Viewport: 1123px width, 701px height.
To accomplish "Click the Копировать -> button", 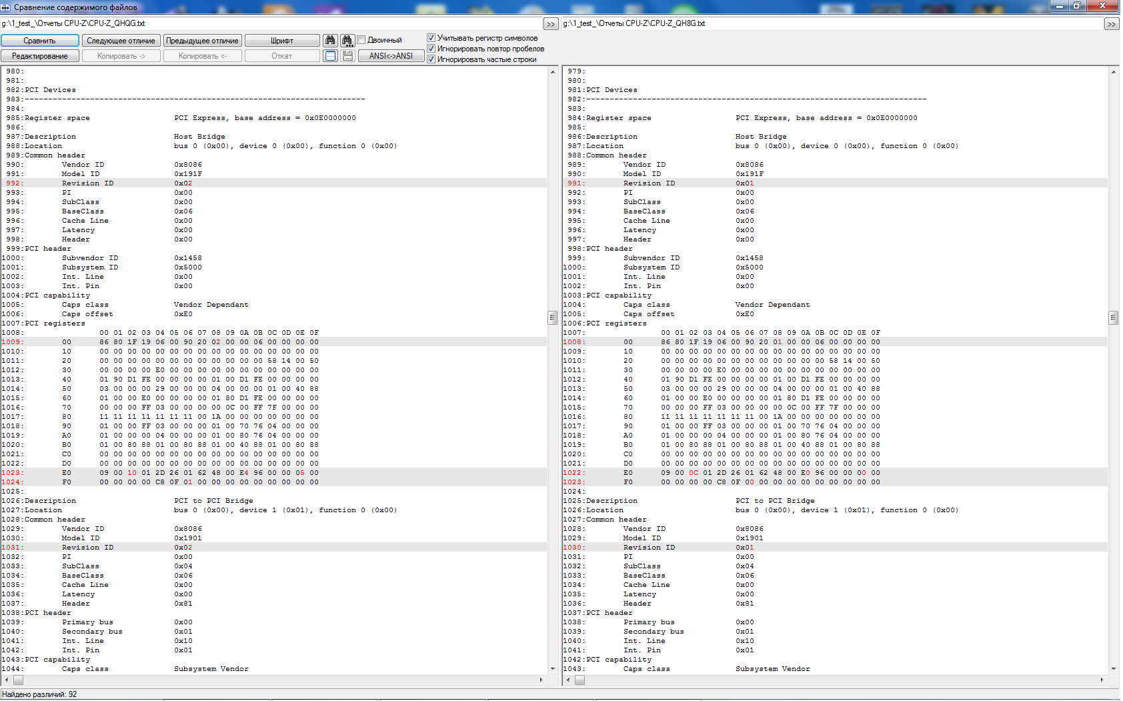I will point(121,56).
